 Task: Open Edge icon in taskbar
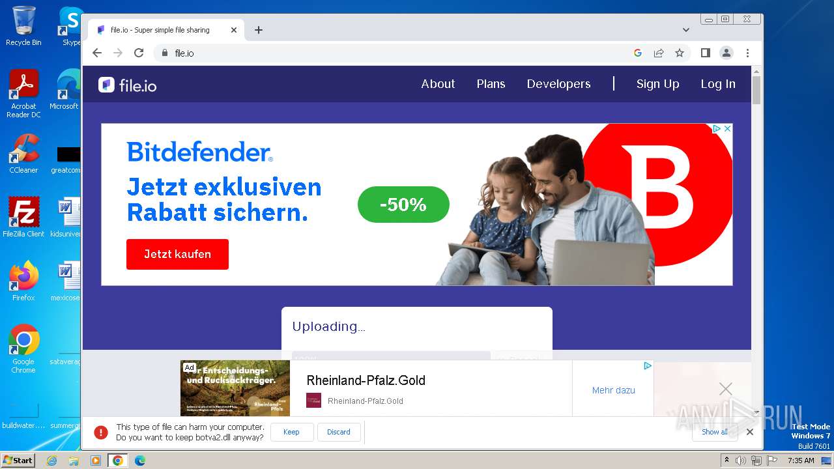tap(139, 461)
